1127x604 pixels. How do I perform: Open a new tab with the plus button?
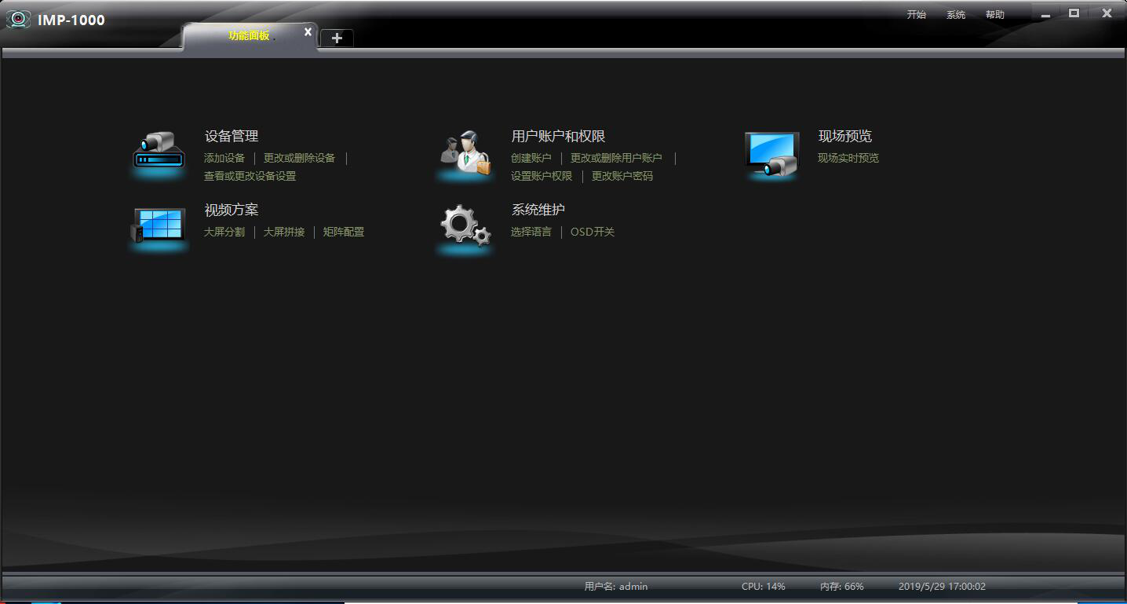(x=337, y=38)
